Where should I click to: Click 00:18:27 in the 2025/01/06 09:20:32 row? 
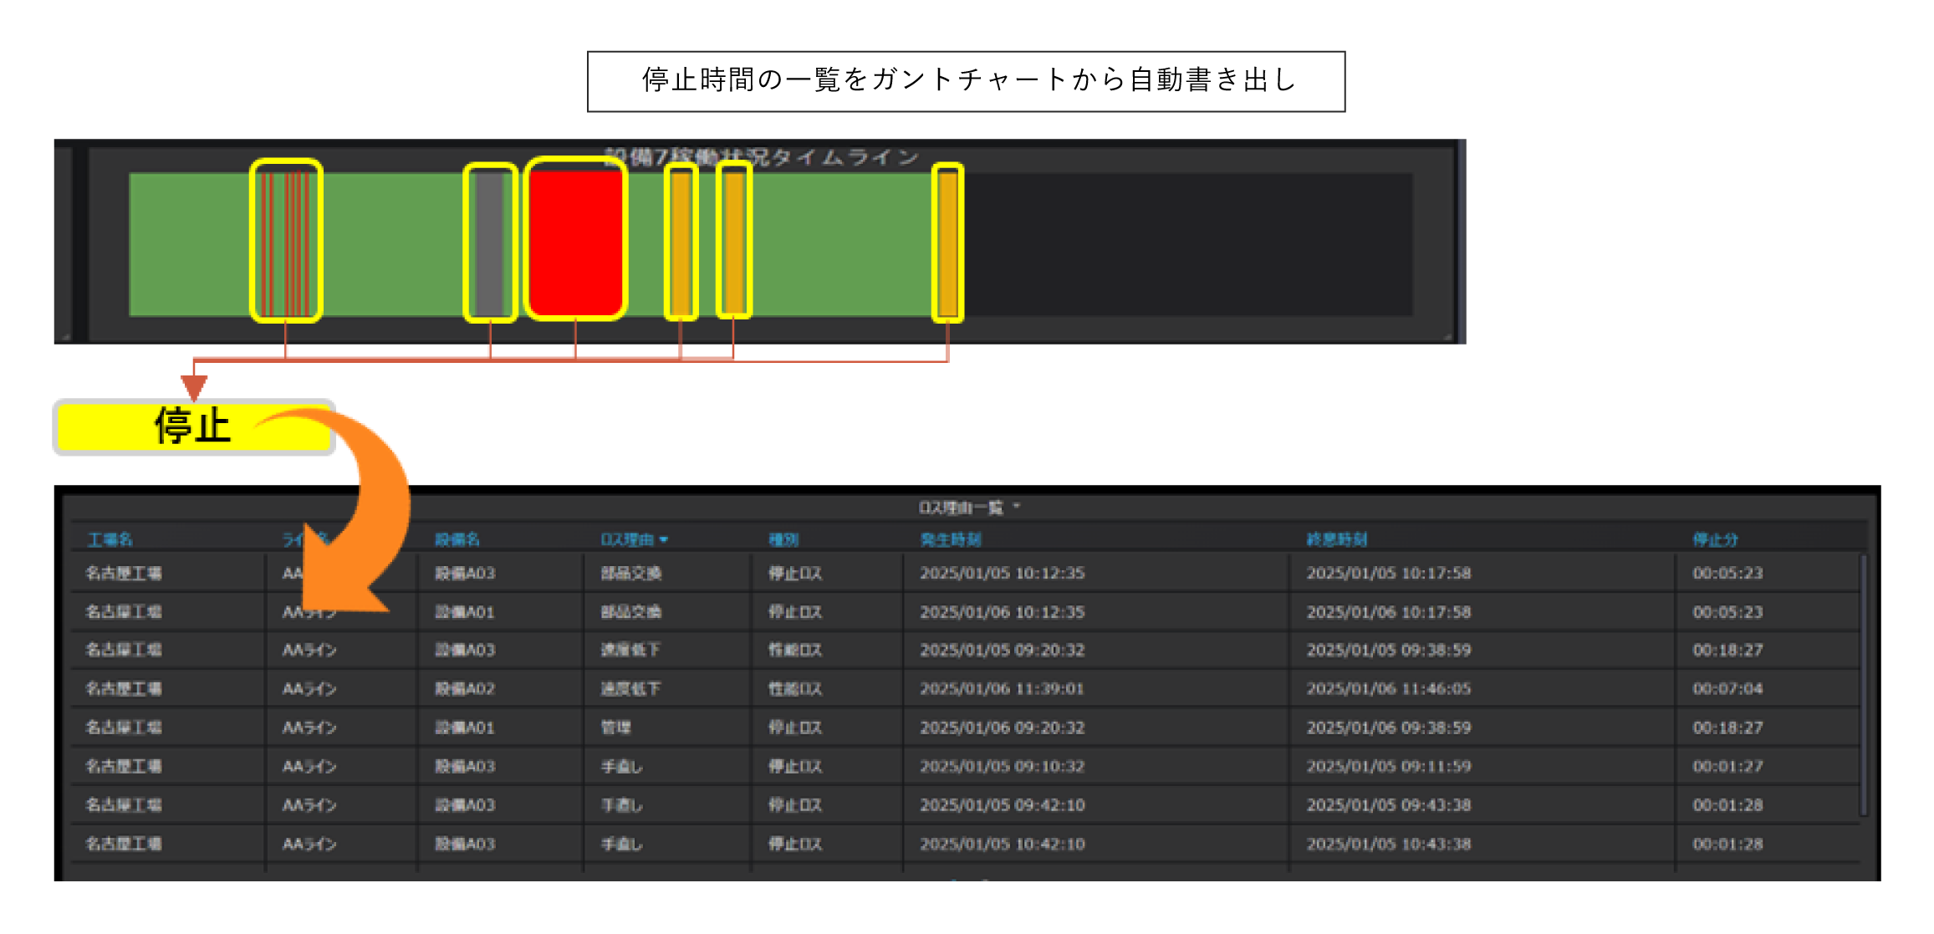(1727, 727)
